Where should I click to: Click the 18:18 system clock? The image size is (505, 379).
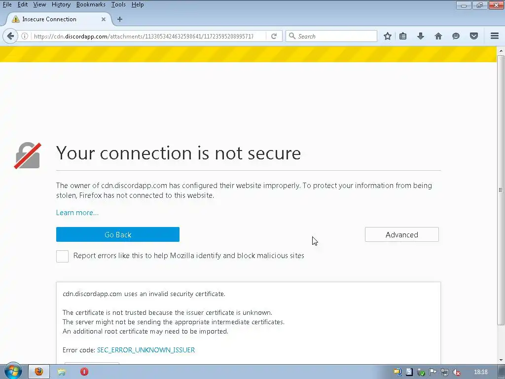481,372
